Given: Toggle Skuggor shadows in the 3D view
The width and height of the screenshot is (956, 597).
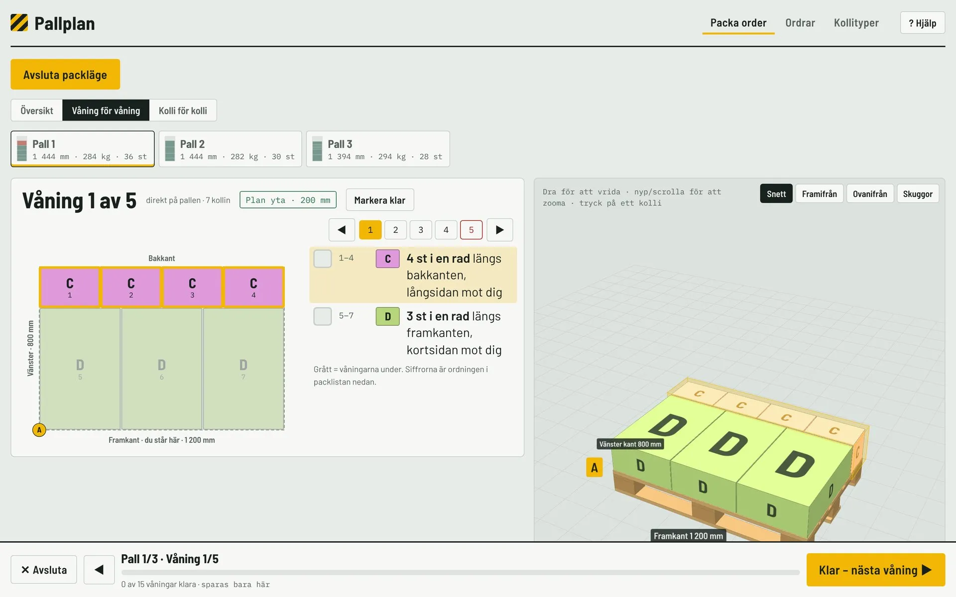Looking at the screenshot, I should (918, 194).
